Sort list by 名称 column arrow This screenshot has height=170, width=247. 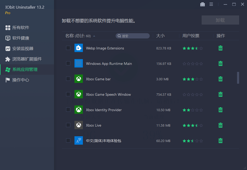pos(94,36)
